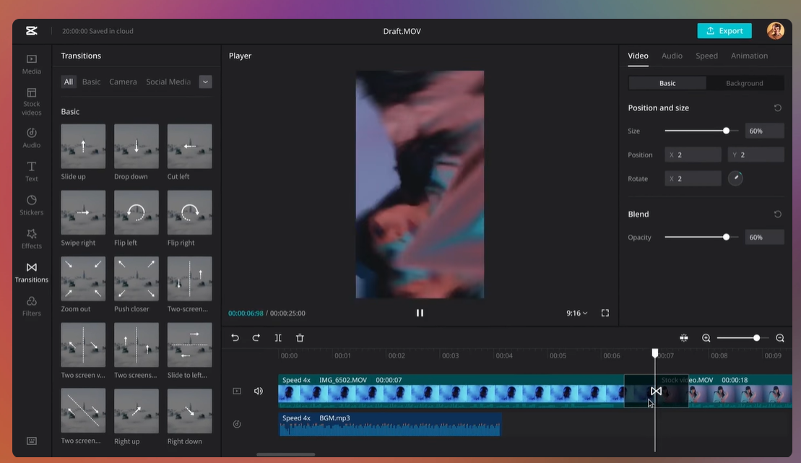Open the 9:16 aspect ratio dropdown
801x463 pixels.
[x=576, y=313]
